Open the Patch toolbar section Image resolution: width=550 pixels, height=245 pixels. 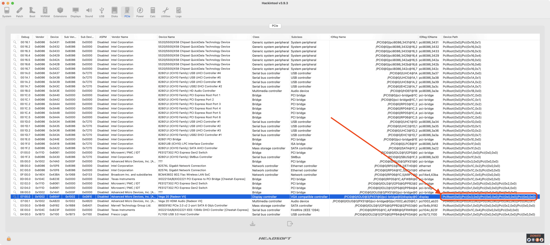click(20, 12)
